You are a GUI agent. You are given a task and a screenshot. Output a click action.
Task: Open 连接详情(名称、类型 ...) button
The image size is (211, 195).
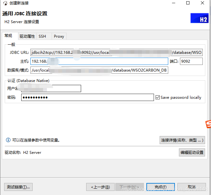(182, 140)
